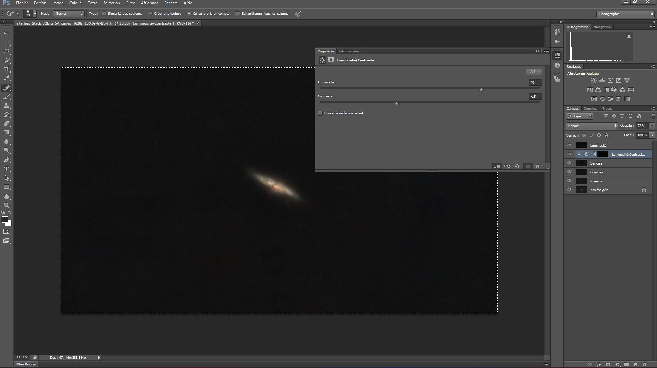Select the Zoom tool in toolbar
The image size is (657, 368).
point(7,206)
